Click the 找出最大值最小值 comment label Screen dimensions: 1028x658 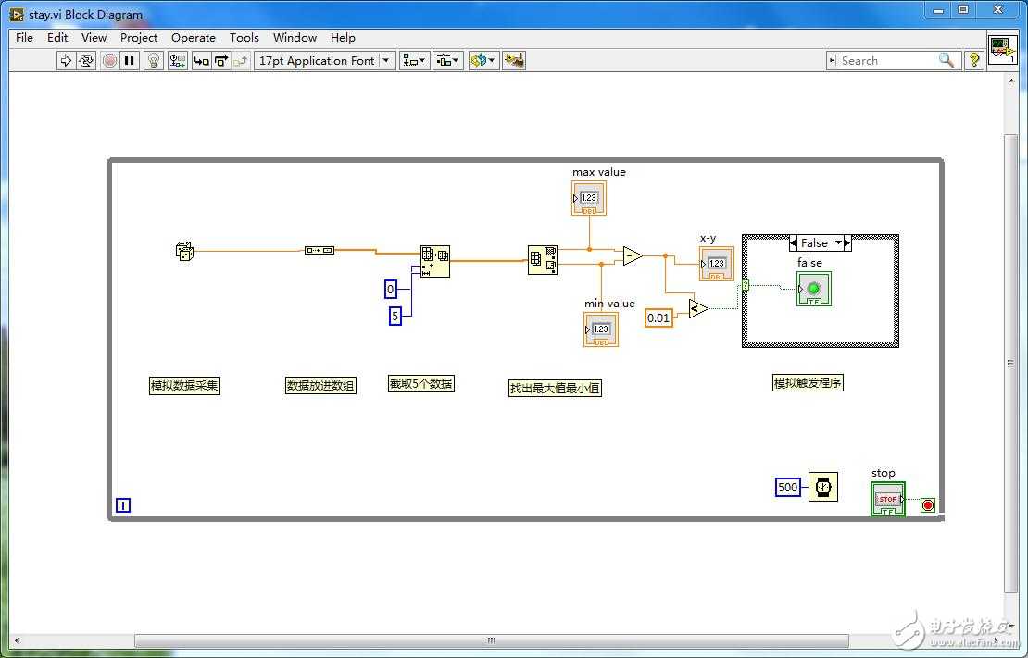coord(556,388)
